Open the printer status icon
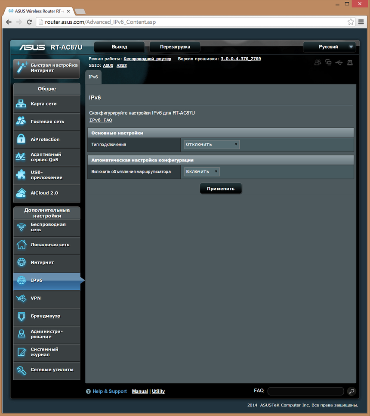Image resolution: width=370 pixels, height=416 pixels. (x=350, y=62)
